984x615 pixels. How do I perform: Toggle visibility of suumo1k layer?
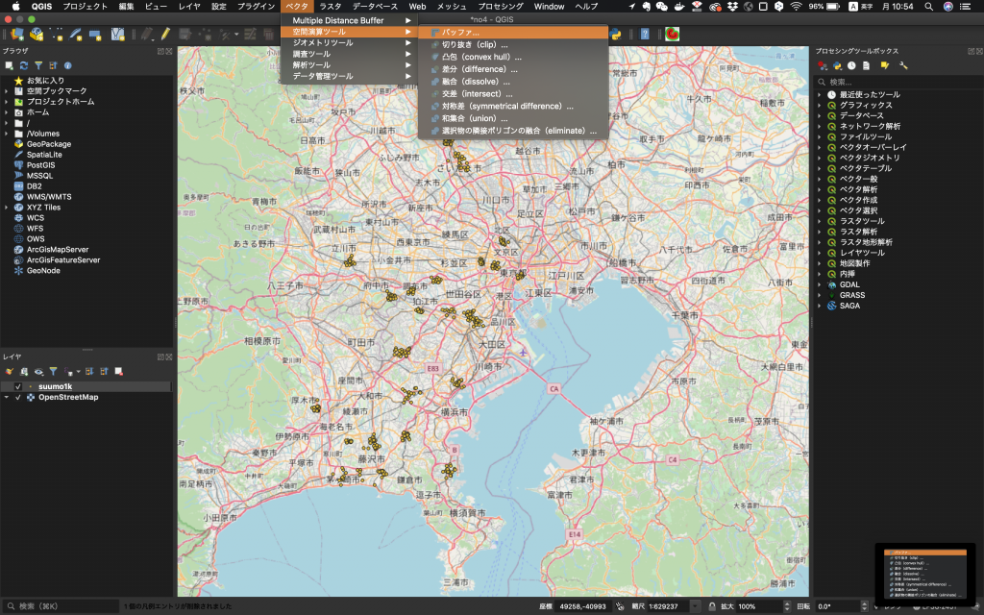(x=18, y=386)
